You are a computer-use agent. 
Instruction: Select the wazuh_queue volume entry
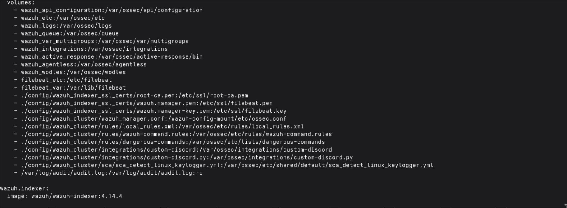click(x=70, y=33)
